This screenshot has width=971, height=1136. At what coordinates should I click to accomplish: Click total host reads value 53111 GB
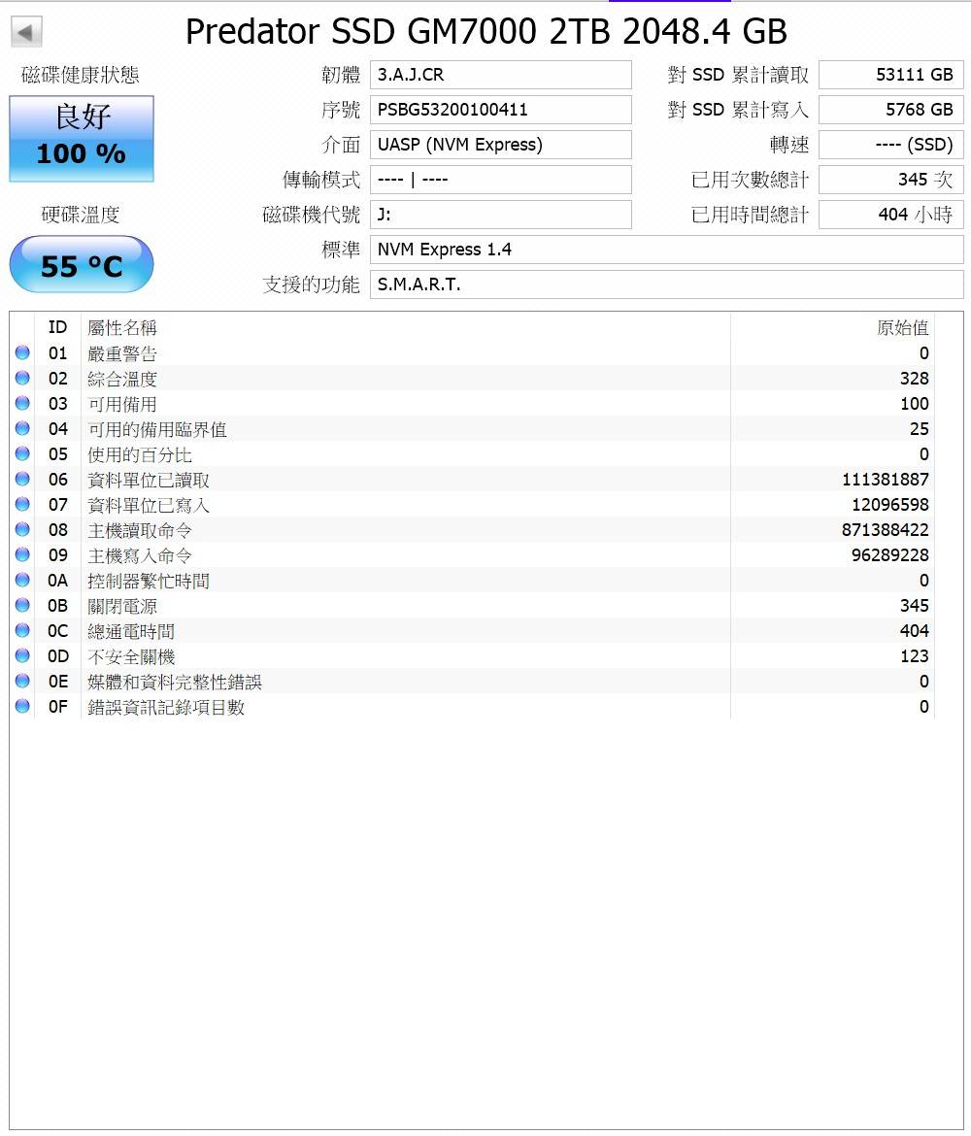point(891,75)
